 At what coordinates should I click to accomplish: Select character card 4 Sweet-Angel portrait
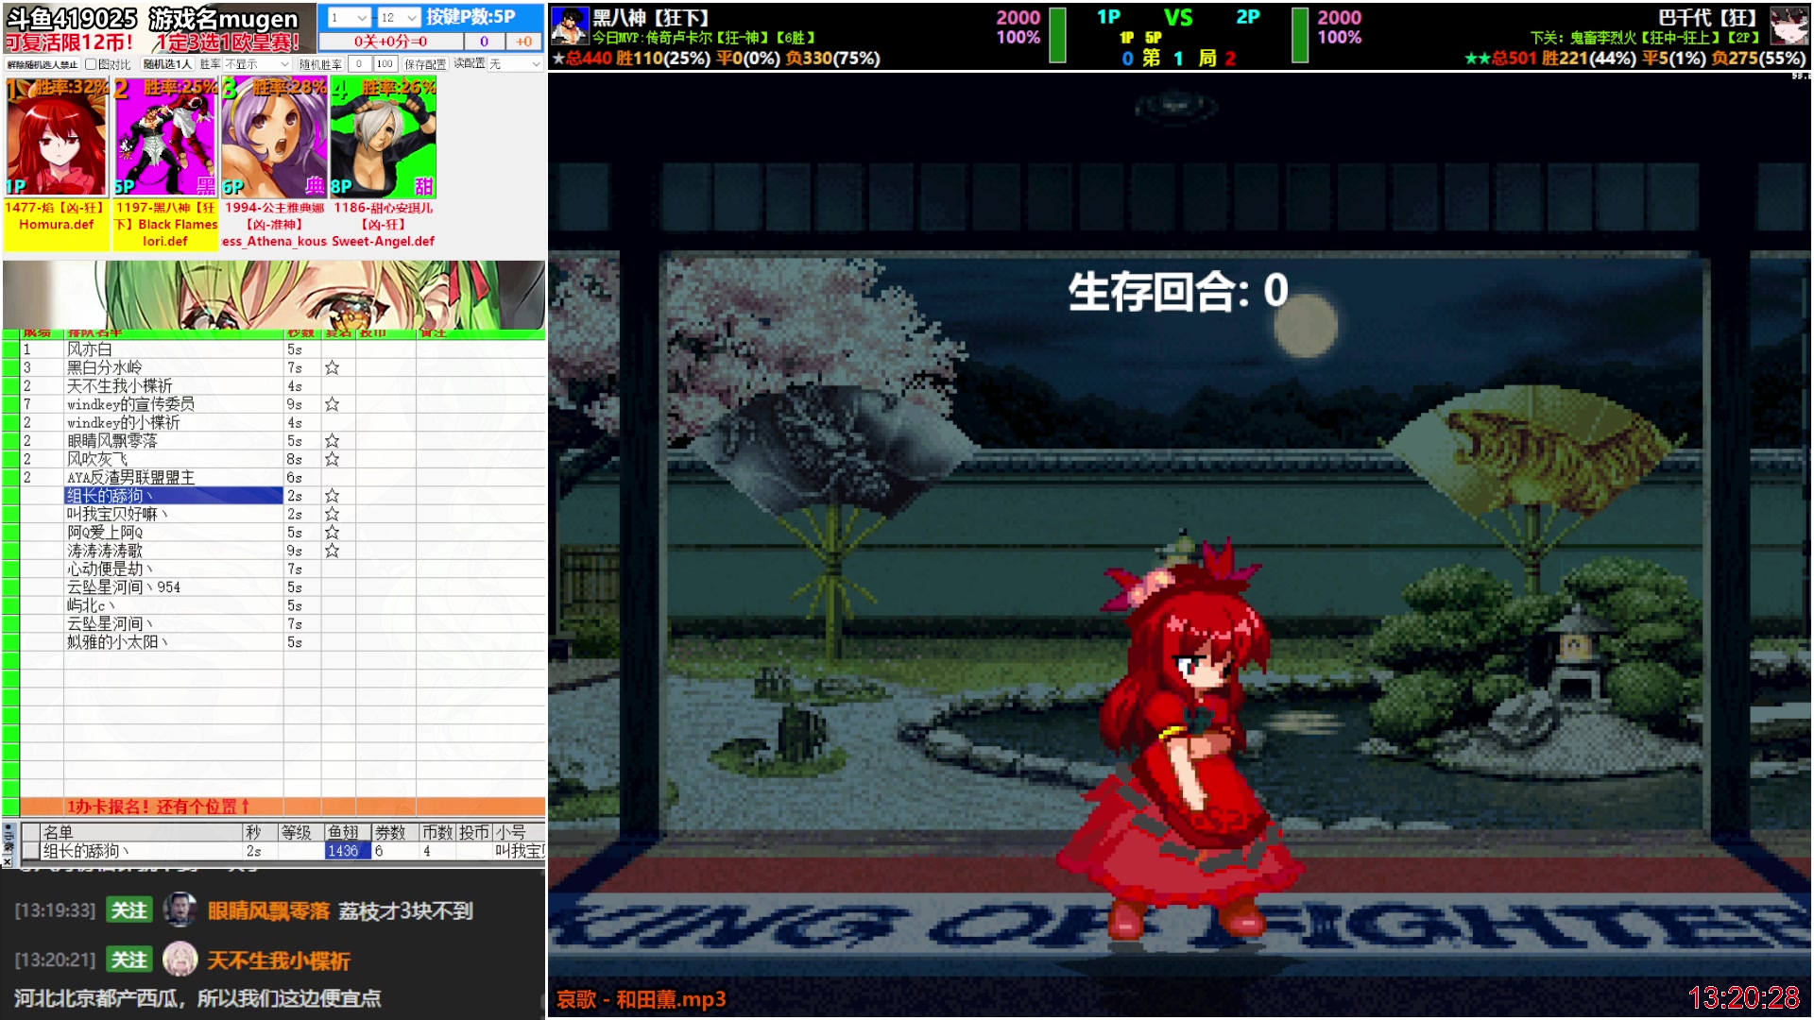383,138
